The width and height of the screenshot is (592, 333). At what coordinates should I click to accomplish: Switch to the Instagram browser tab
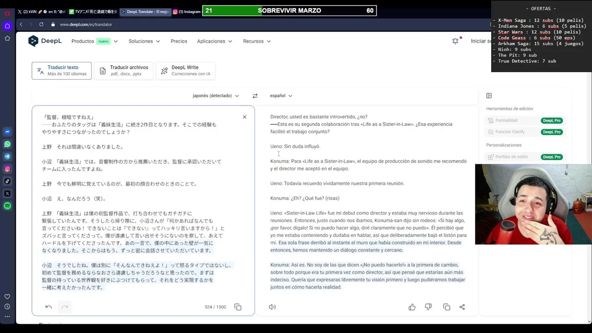coord(187,12)
